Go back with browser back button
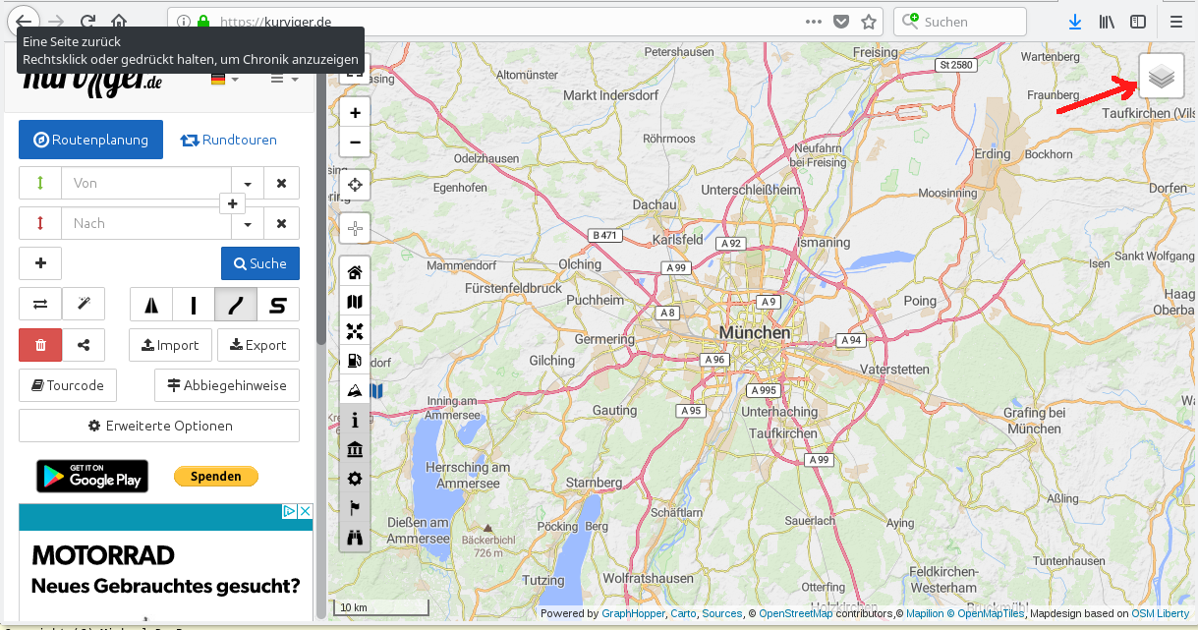Image resolution: width=1198 pixels, height=630 pixels. [x=25, y=21]
